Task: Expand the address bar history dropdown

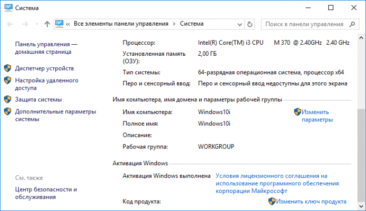Action: pyautogui.click(x=240, y=24)
